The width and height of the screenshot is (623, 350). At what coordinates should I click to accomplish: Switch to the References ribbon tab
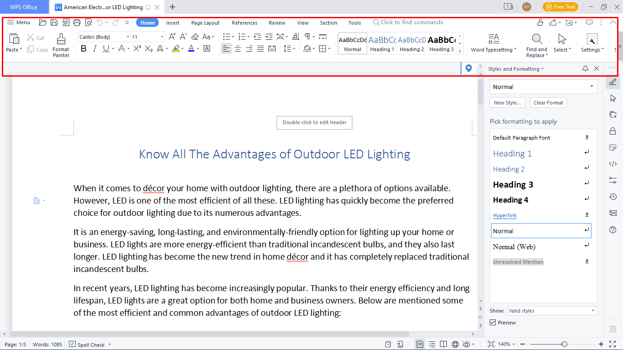pos(244,22)
